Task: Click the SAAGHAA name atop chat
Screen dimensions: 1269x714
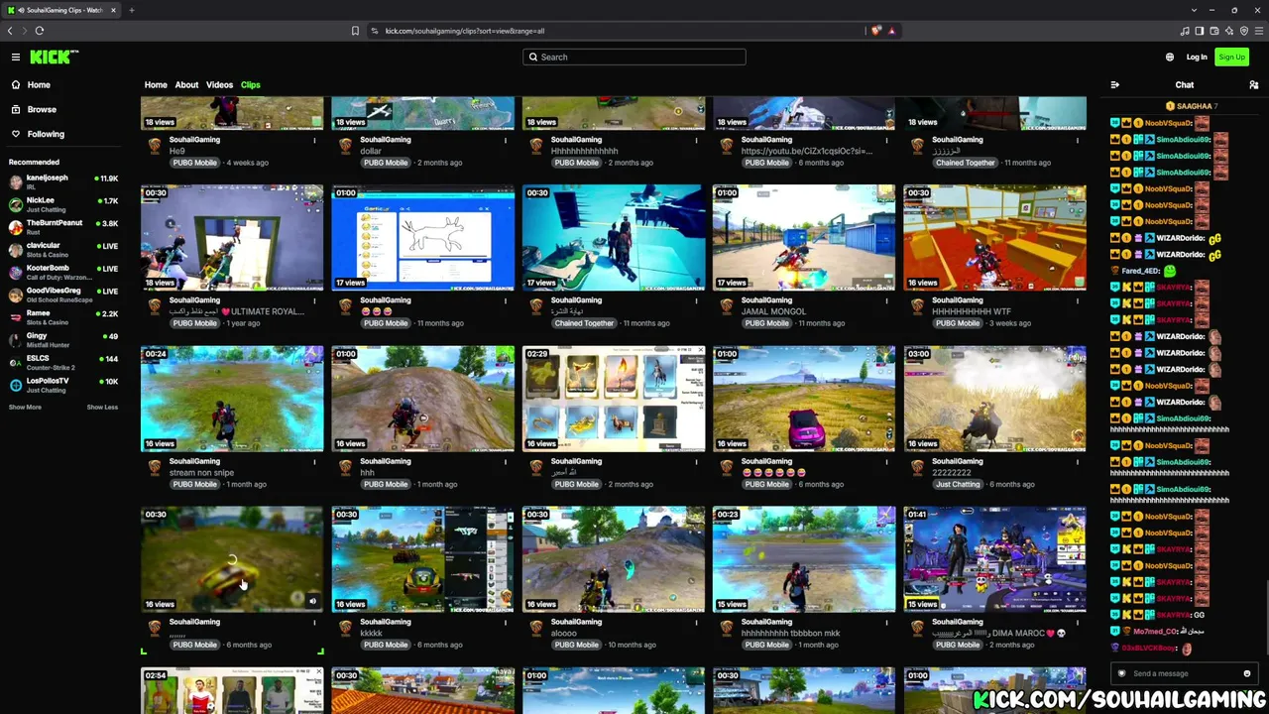Action: pyautogui.click(x=1195, y=106)
